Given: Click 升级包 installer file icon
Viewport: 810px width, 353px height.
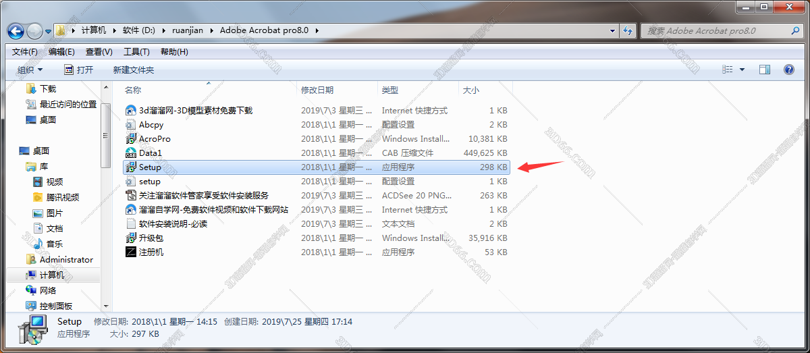Looking at the screenshot, I should pos(131,238).
